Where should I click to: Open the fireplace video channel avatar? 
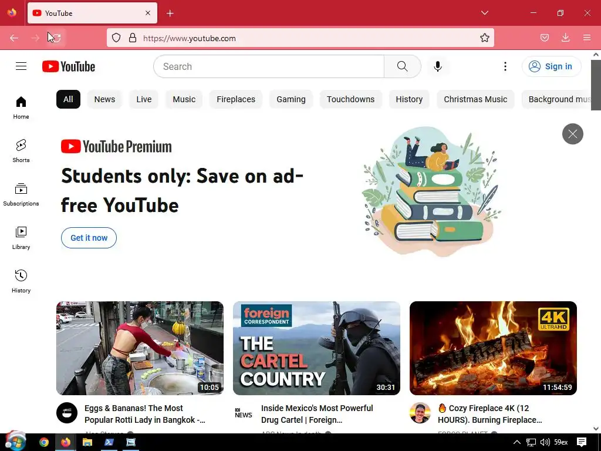coord(420,413)
